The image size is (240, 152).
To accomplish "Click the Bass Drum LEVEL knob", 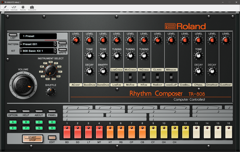I will pyautogui.click(x=89, y=40).
